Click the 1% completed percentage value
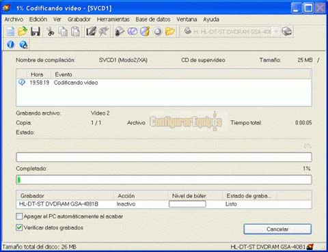328x252 pixels. point(307,169)
